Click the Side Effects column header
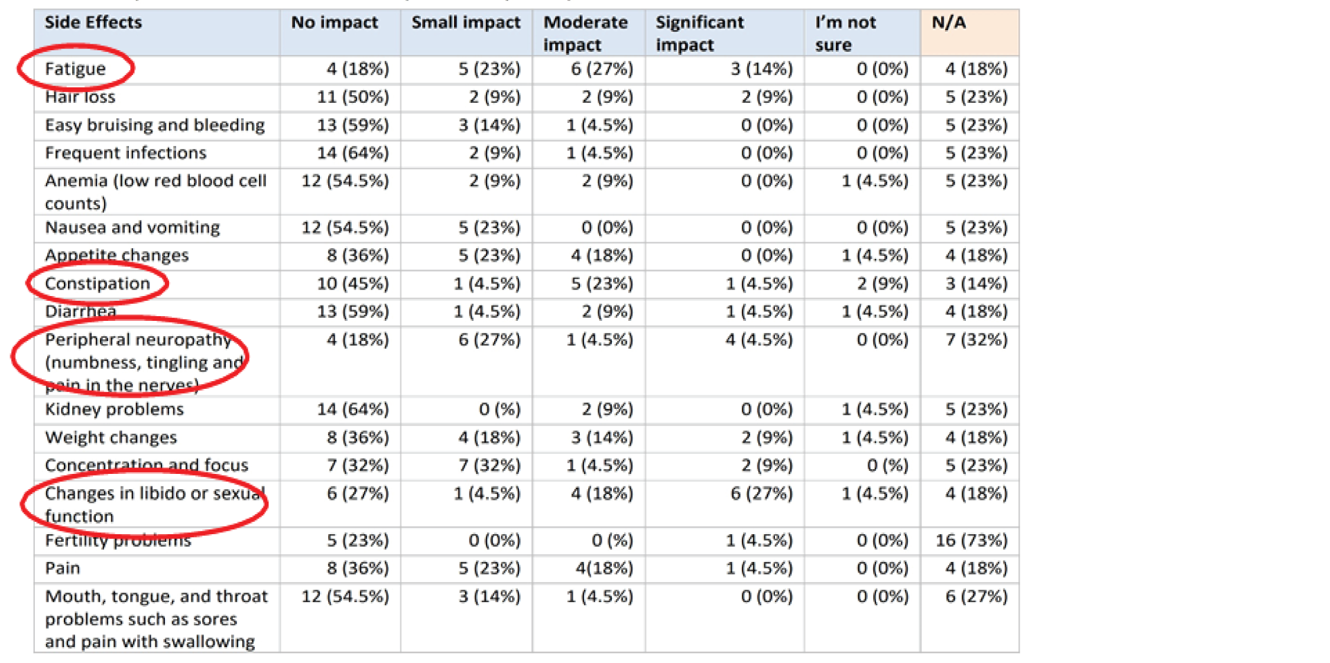This screenshot has height=663, width=1330. tap(93, 22)
